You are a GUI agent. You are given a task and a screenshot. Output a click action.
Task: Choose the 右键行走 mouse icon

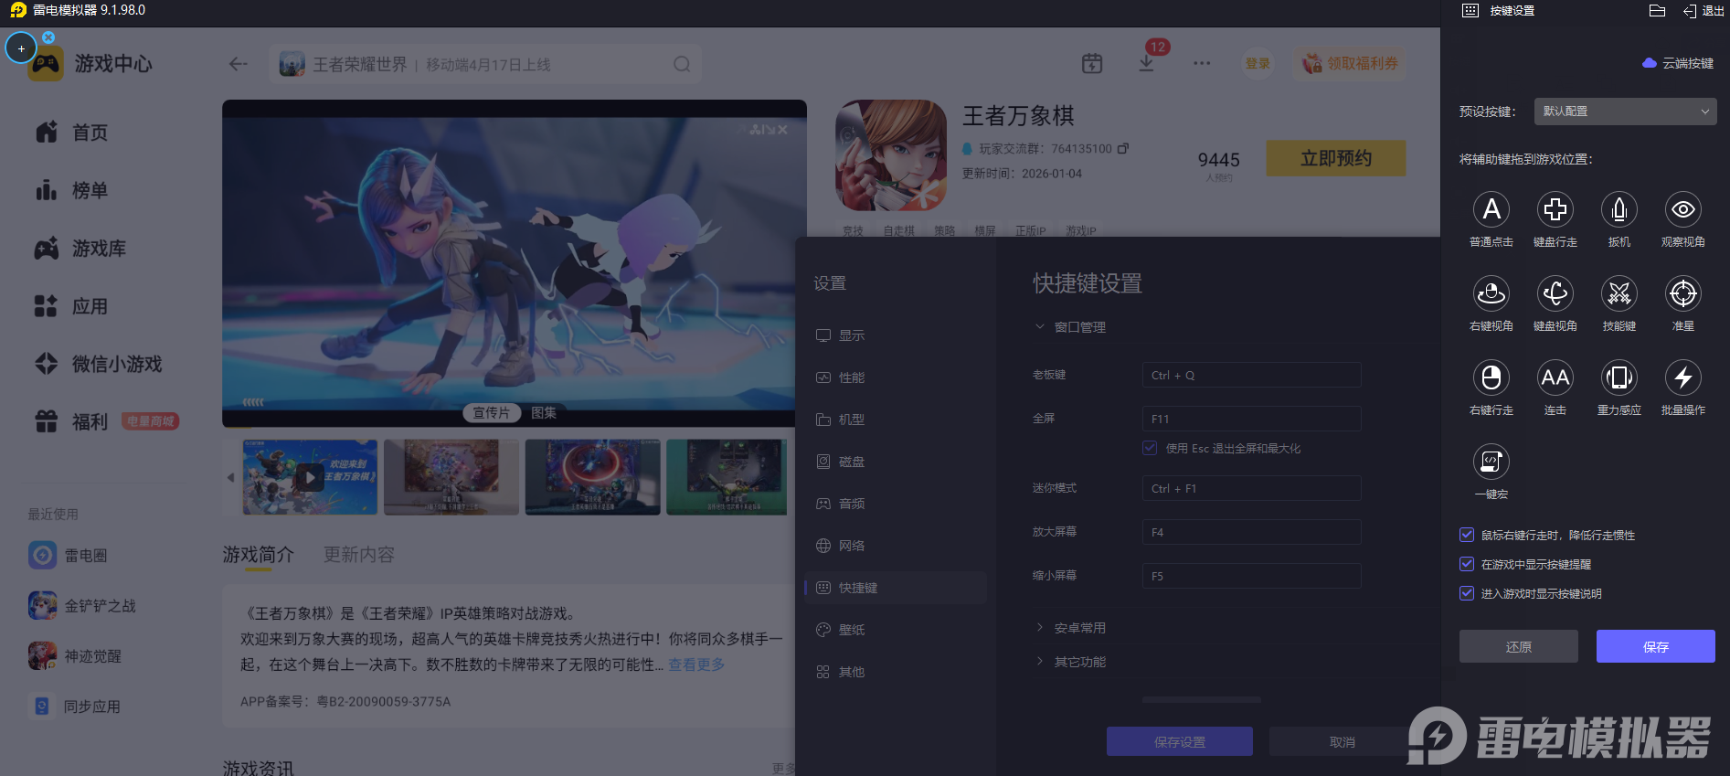pos(1491,378)
